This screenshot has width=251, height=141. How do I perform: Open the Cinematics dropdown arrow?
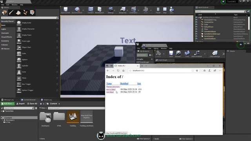[x=138, y=10]
